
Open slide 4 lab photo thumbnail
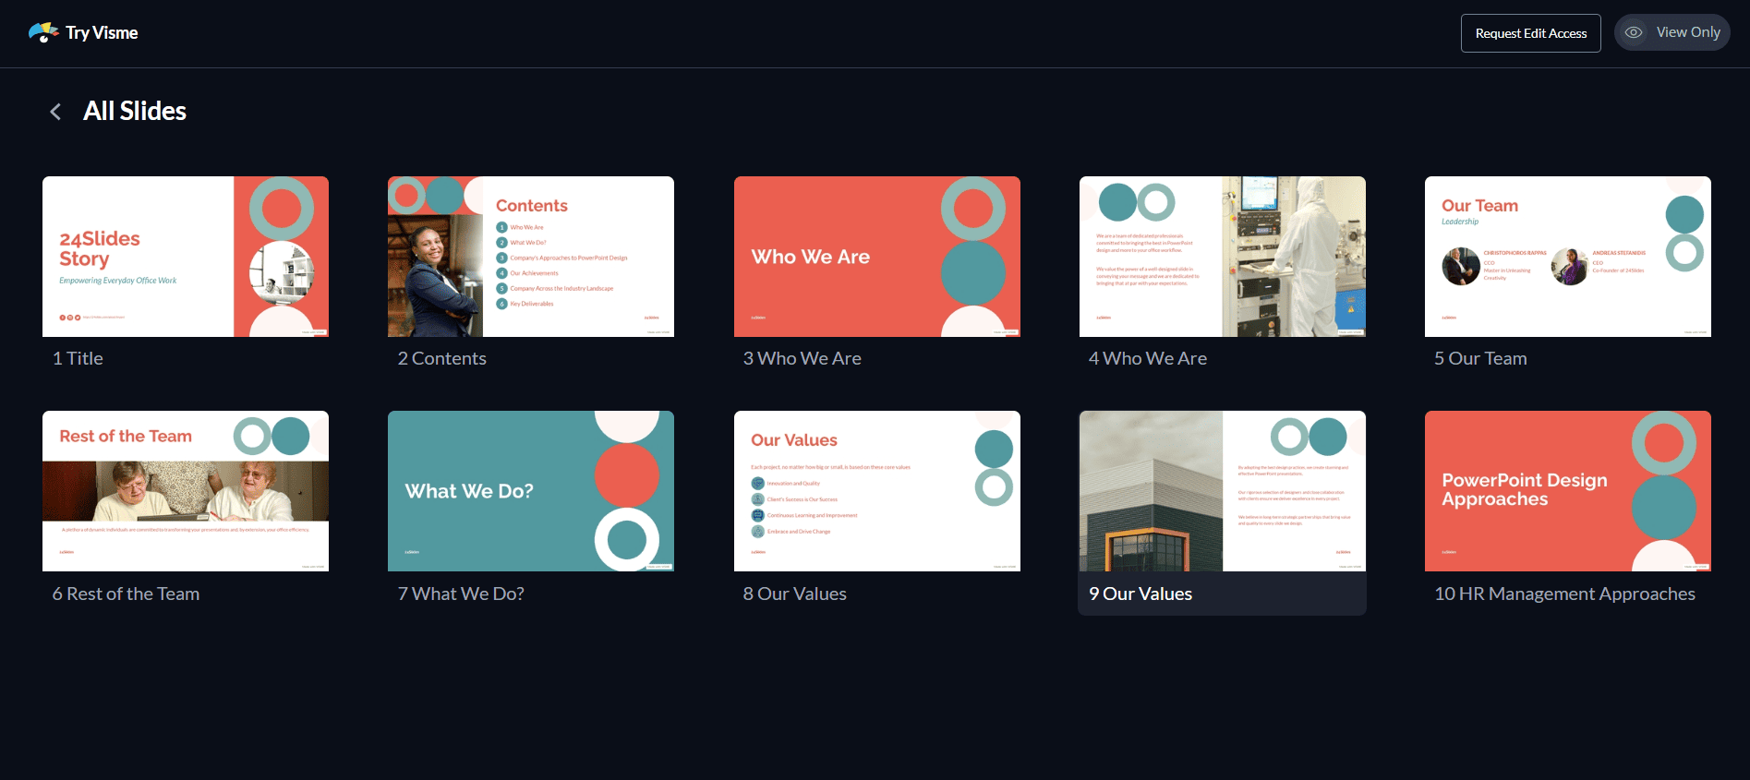coord(1223,257)
